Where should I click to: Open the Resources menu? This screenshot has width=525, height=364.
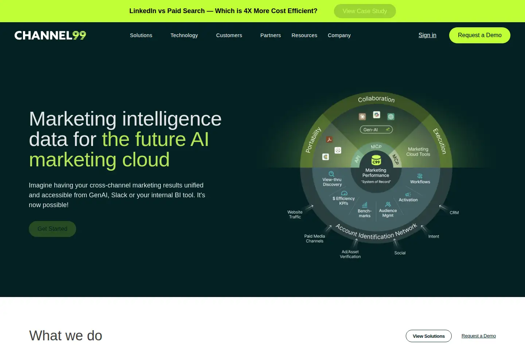click(304, 35)
